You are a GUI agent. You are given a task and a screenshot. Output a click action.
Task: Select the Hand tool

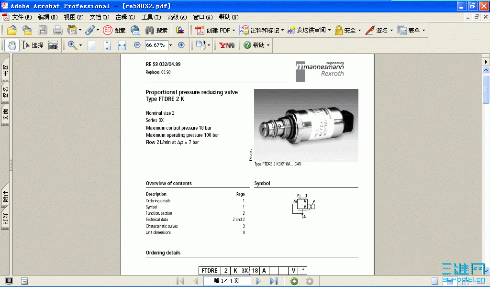pyautogui.click(x=12, y=45)
